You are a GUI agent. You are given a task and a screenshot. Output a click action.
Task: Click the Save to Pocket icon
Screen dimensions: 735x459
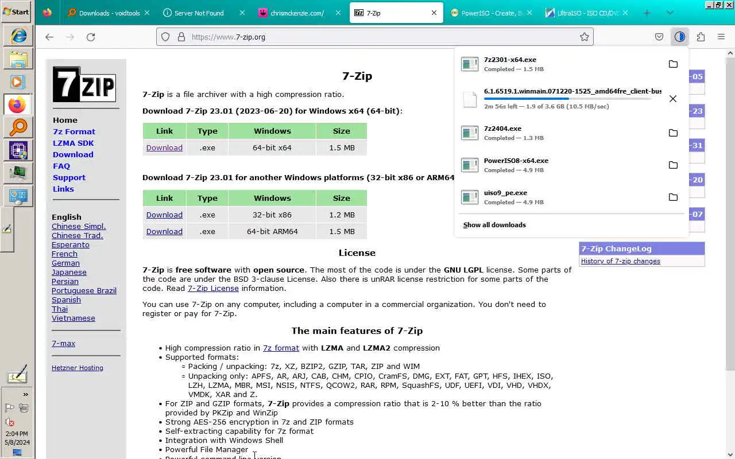click(x=659, y=37)
